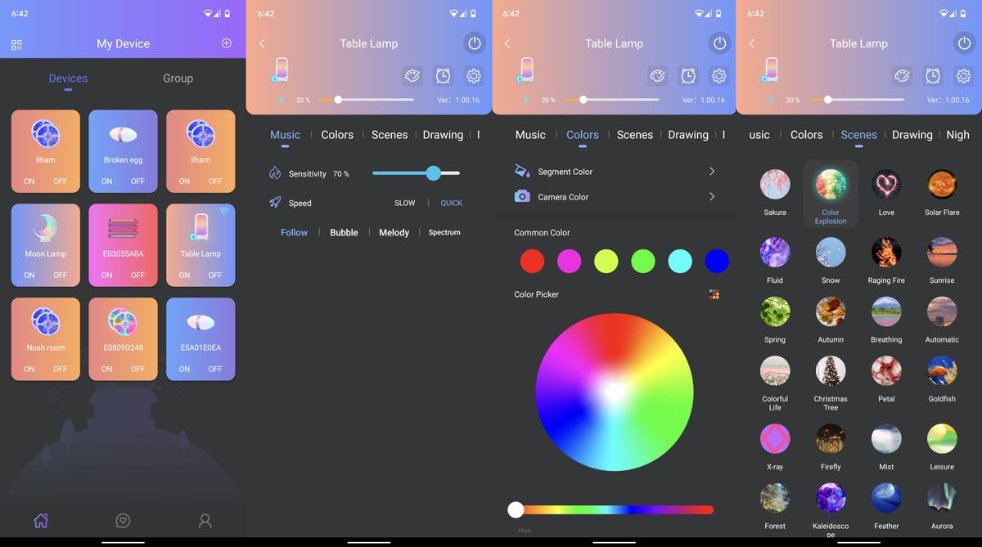Open the settings gear on the Scenes screen header
This screenshot has height=547, width=982.
(963, 76)
